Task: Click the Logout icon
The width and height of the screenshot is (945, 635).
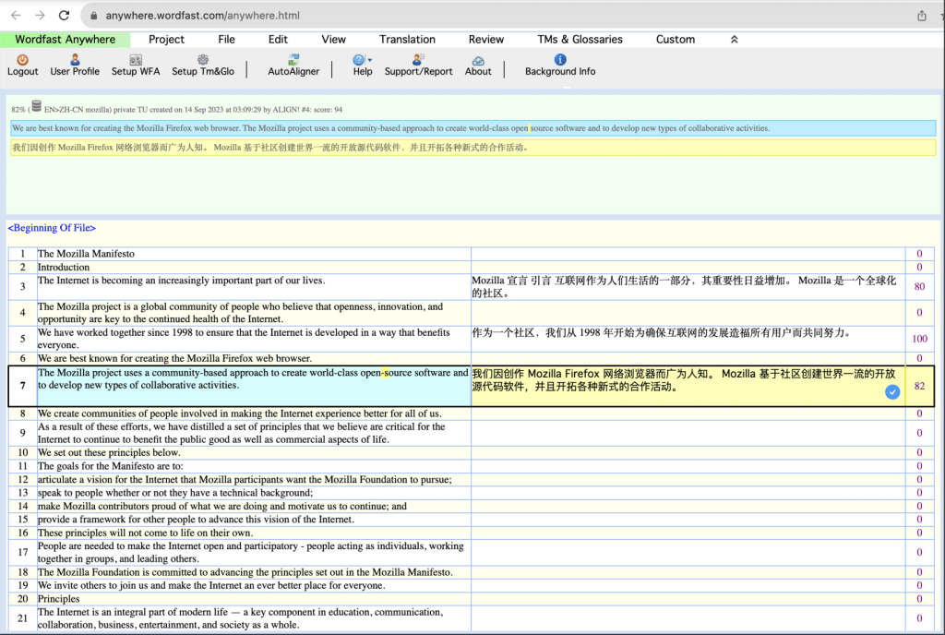Action: 22,60
